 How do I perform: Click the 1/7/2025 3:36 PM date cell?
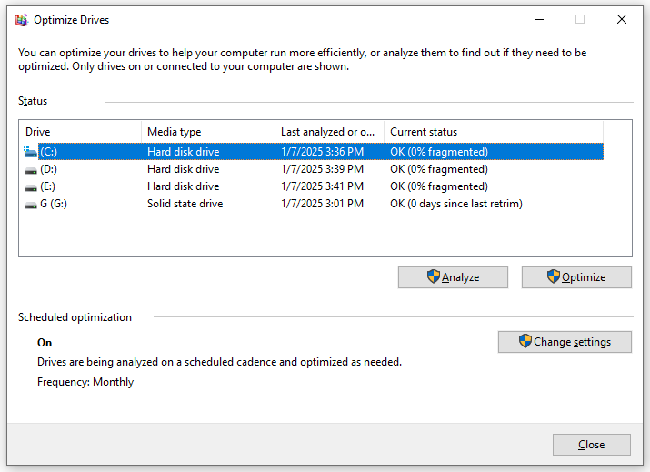point(322,152)
